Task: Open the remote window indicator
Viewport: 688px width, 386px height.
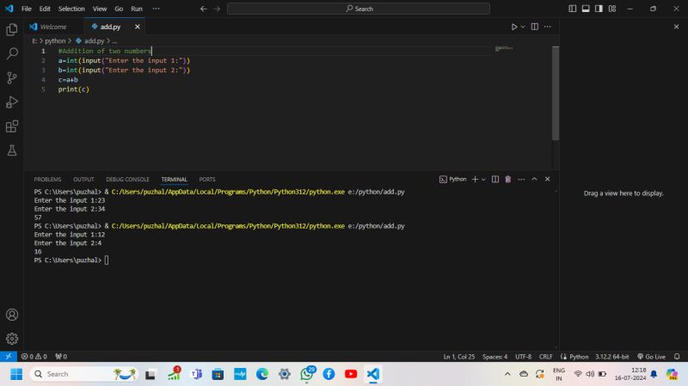Action: (9, 357)
